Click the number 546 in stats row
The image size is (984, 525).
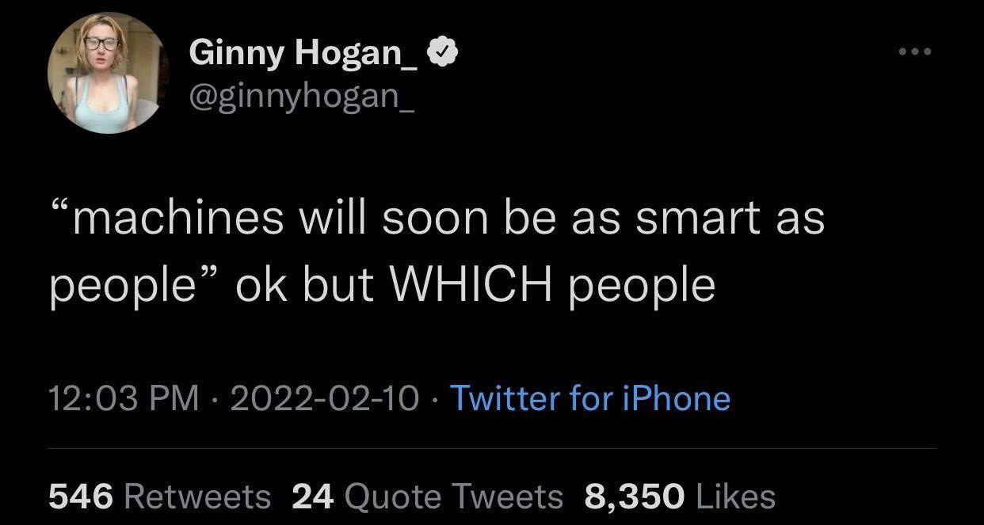[81, 496]
